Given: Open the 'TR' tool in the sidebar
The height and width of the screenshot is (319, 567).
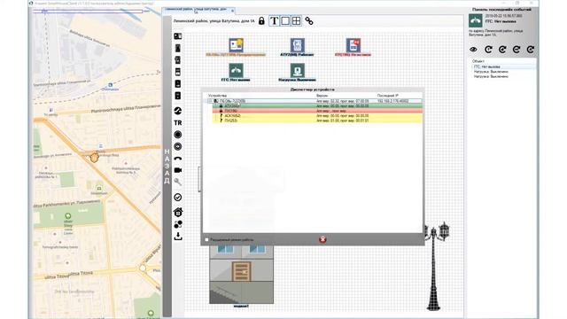Looking at the screenshot, I should [178, 123].
